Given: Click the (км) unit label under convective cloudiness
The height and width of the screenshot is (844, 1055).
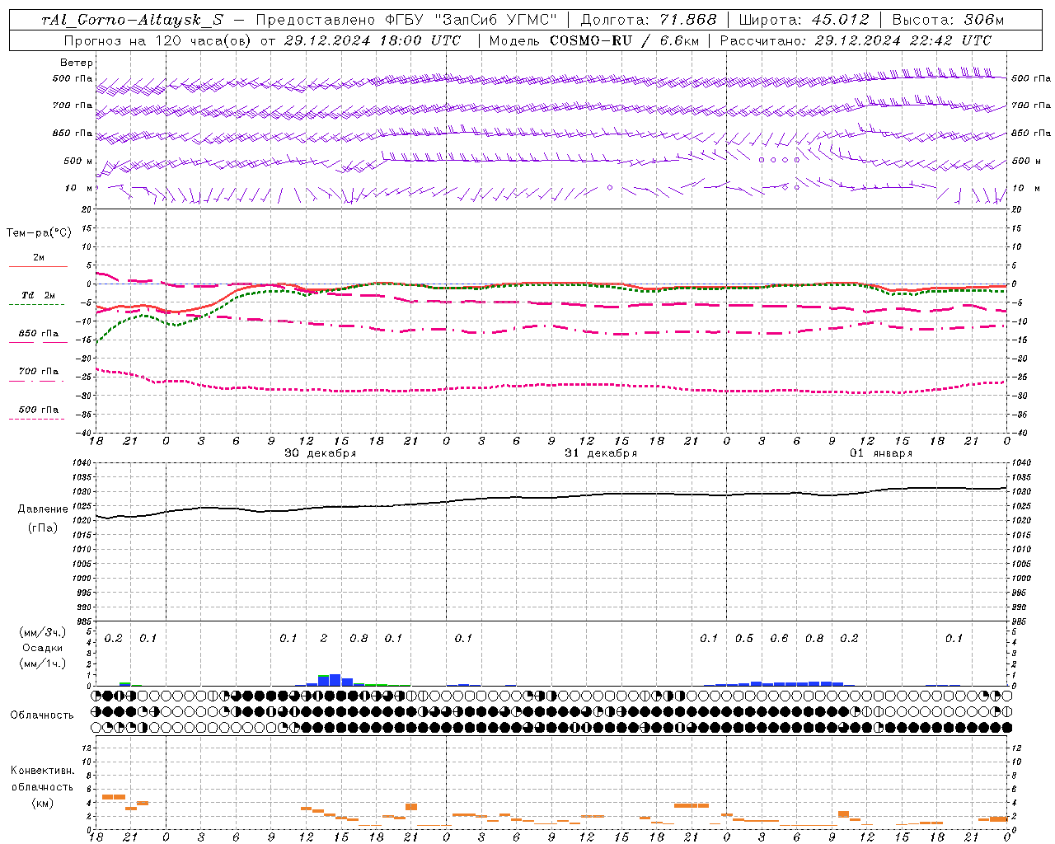Looking at the screenshot, I should [43, 803].
